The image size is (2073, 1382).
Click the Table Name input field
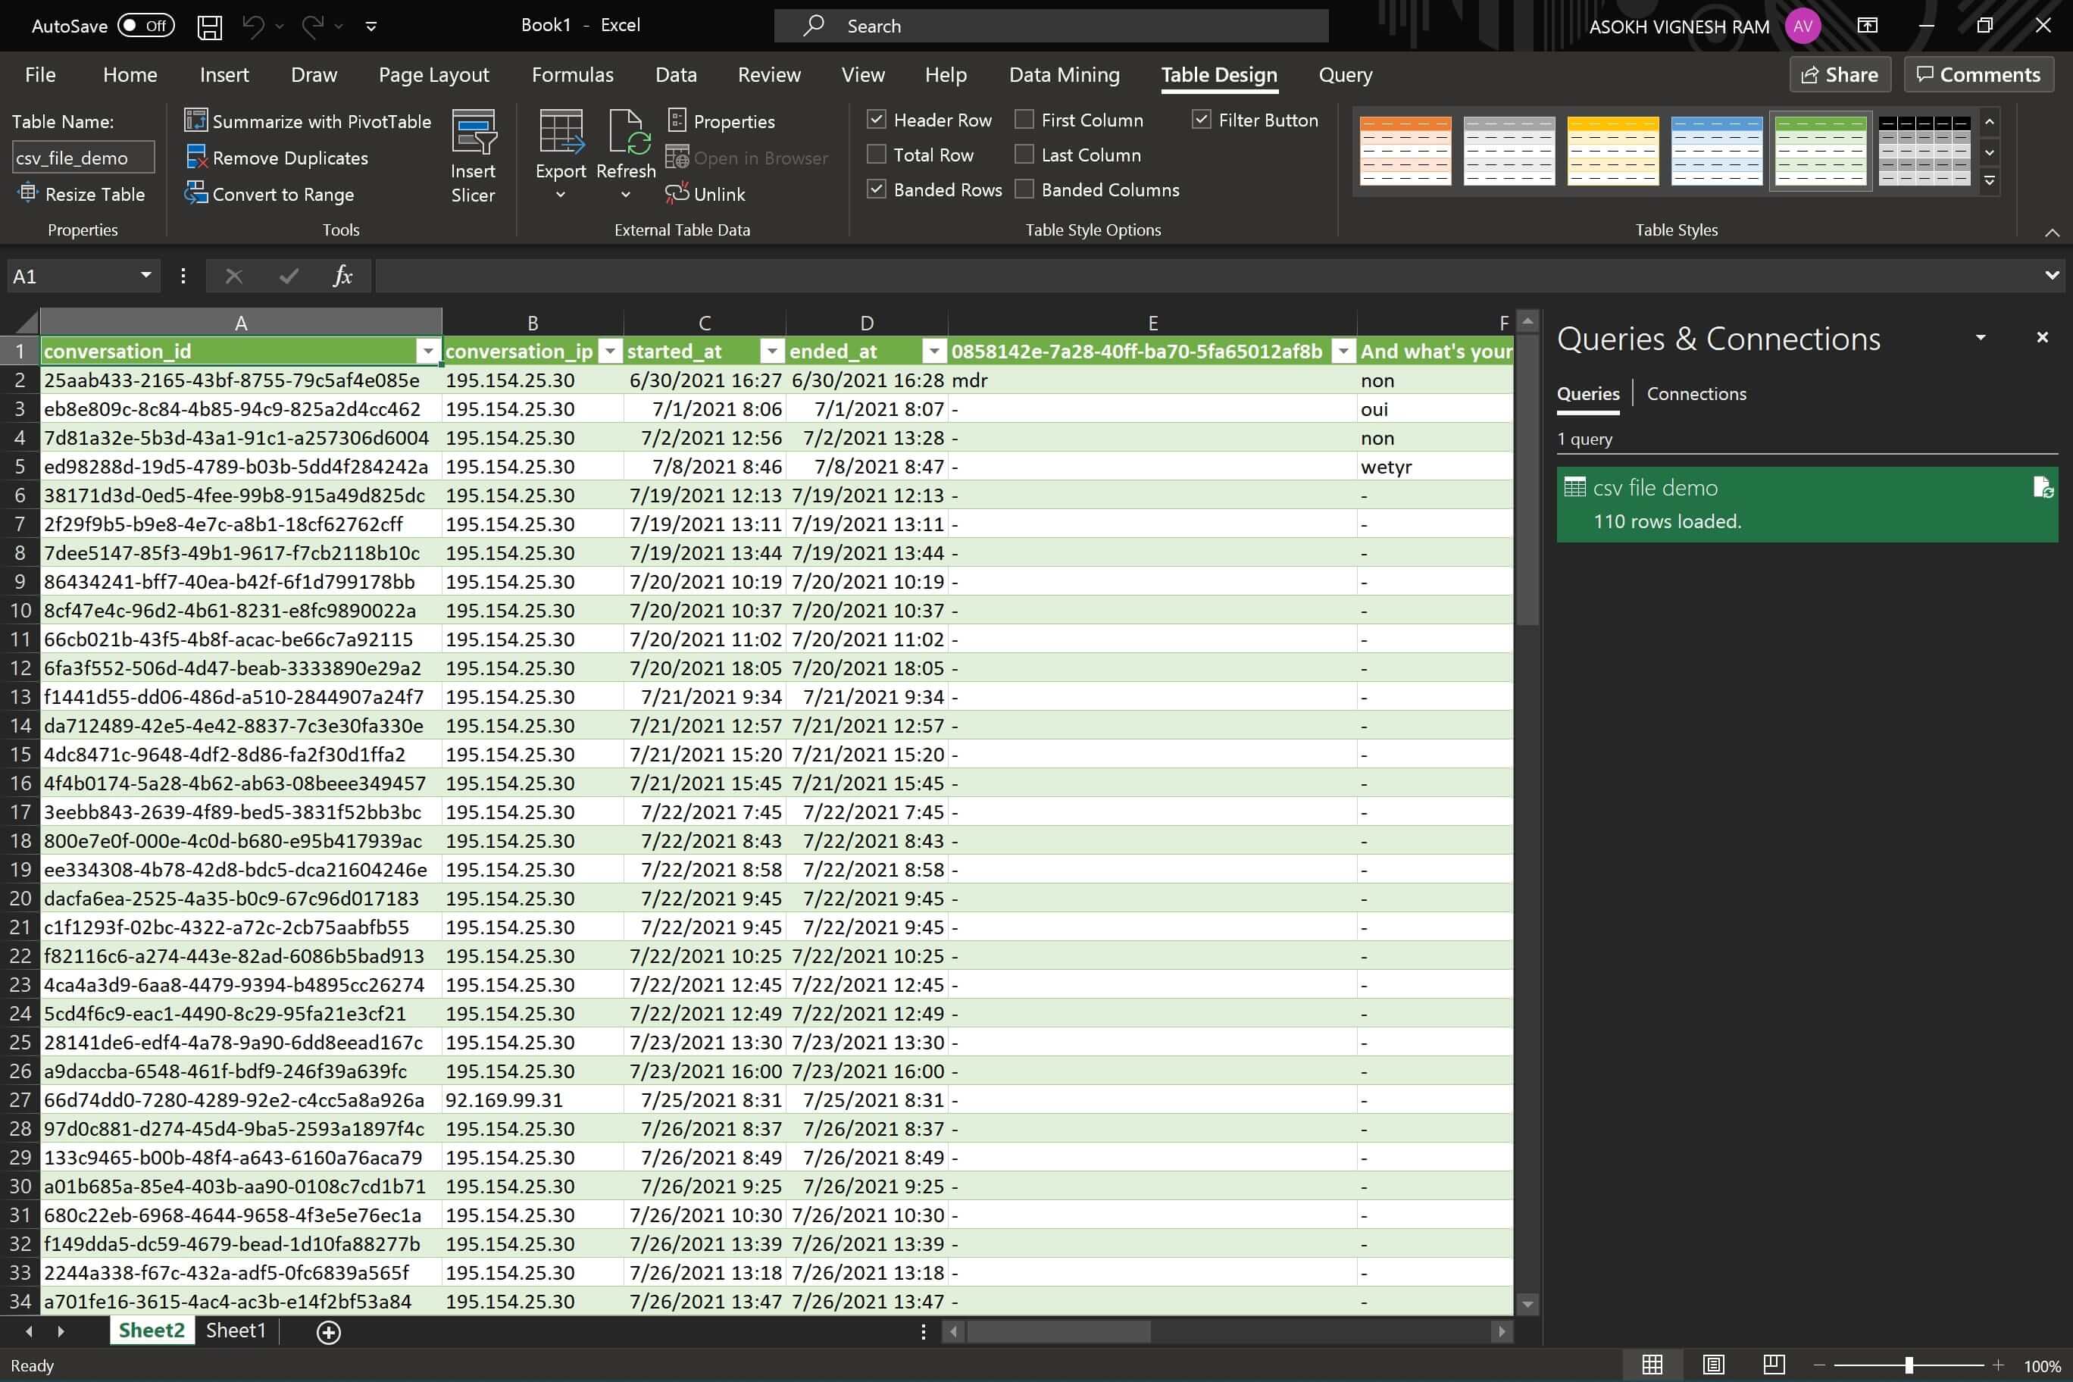click(x=84, y=158)
